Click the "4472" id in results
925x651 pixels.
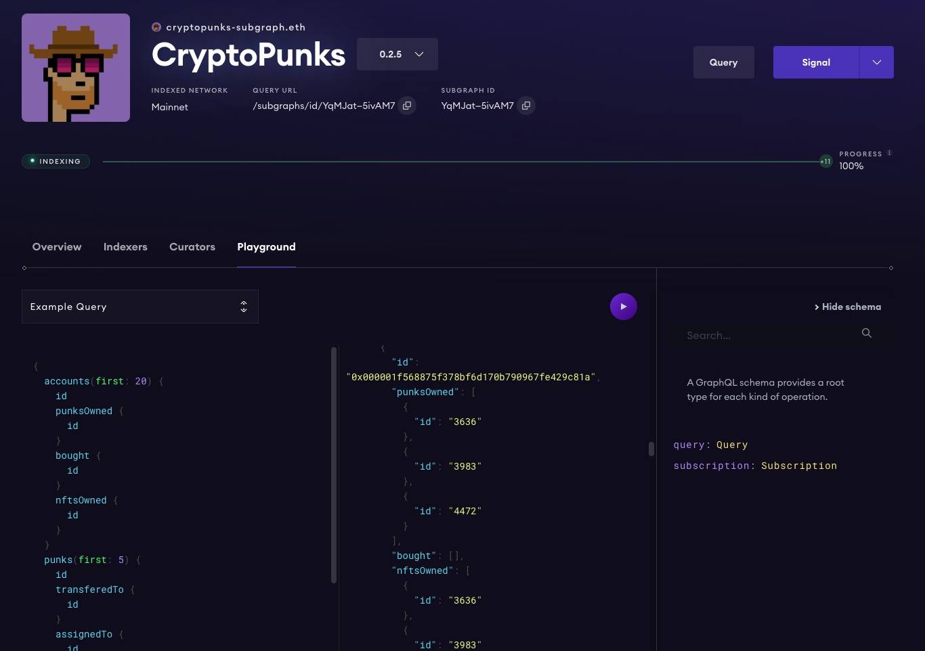click(465, 512)
